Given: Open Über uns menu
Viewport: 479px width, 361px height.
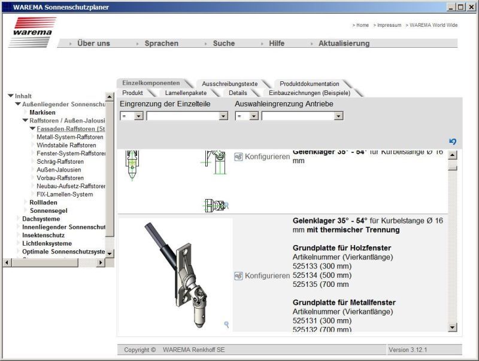Looking at the screenshot, I should pos(93,43).
